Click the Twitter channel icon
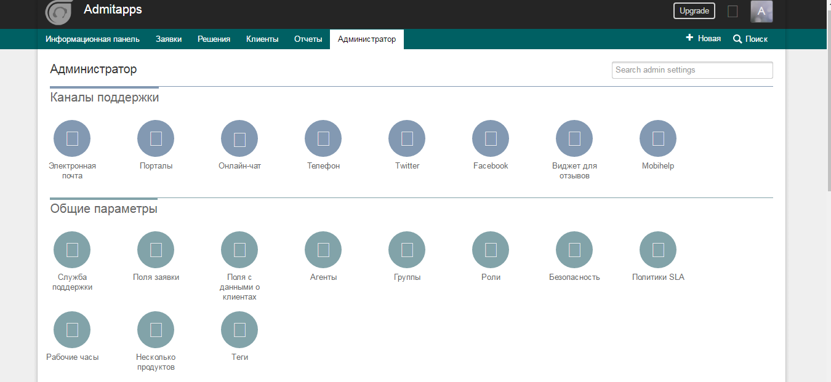Screen dimensions: 831x382 [x=407, y=138]
